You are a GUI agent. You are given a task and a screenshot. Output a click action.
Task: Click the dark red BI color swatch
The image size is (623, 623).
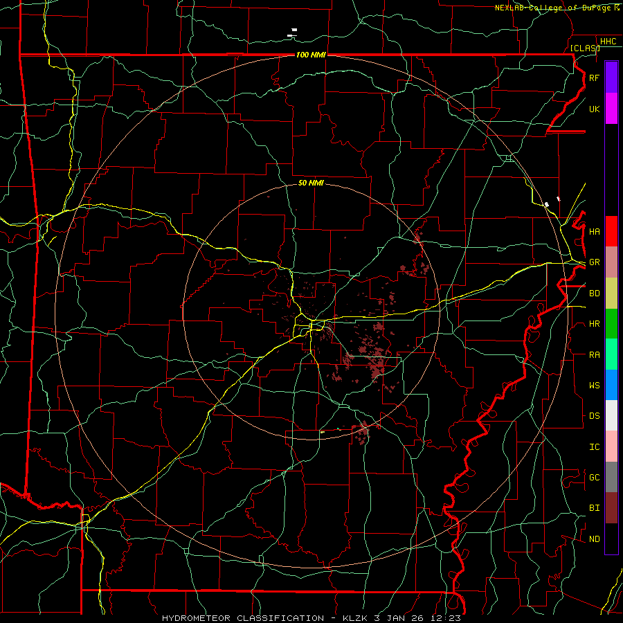tap(611, 508)
